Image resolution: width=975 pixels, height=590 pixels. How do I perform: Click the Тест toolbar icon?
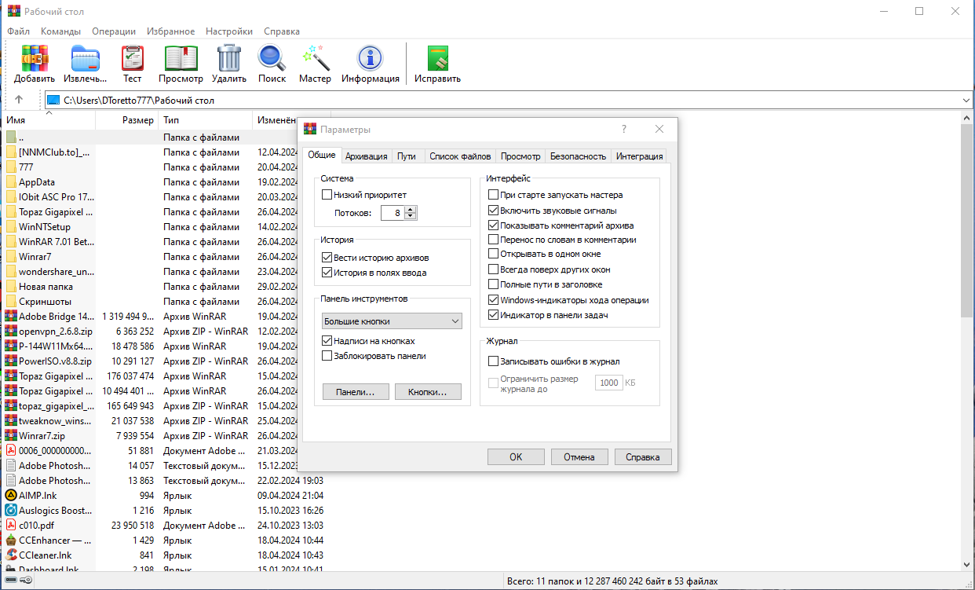pyautogui.click(x=133, y=58)
